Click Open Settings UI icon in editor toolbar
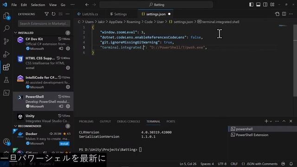 277,14
